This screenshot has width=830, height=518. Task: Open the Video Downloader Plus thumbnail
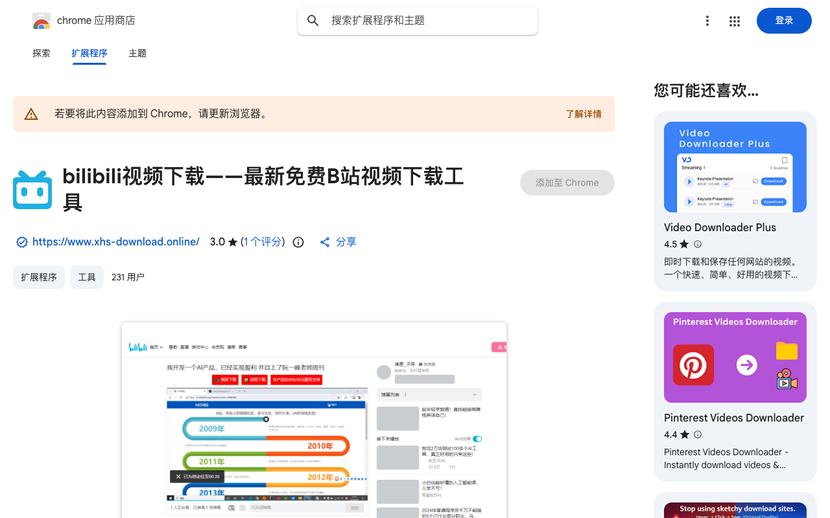[735, 167]
